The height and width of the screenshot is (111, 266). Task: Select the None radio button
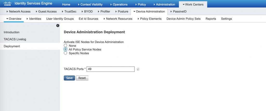click(65, 46)
